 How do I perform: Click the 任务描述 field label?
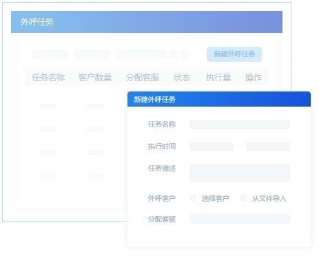click(x=162, y=169)
